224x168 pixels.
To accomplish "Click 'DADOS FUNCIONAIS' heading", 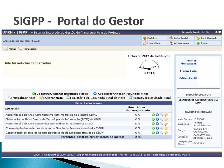I will (198, 112).
